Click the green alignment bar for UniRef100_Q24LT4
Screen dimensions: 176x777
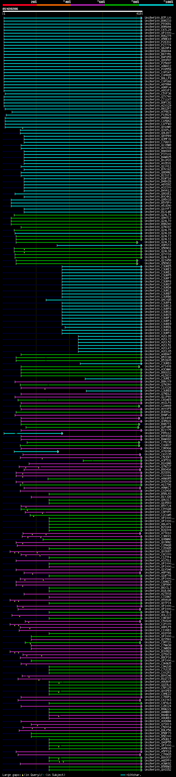(78, 215)
